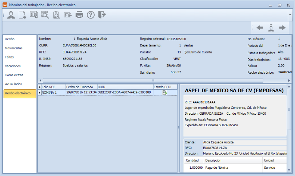The width and height of the screenshot is (295, 176).
Task: Click the CURP value EUAA760814MBCSCL00
Action: pyautogui.click(x=79, y=45)
